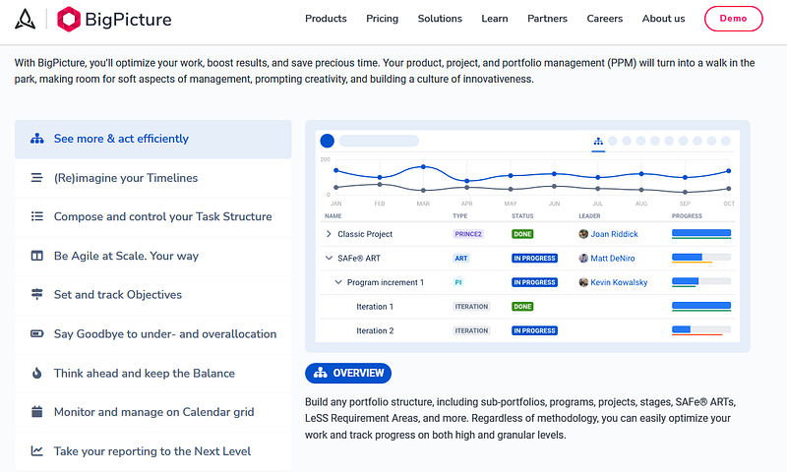787x472 pixels.
Task: Click the Appfire logo in header
Action: pos(25,18)
